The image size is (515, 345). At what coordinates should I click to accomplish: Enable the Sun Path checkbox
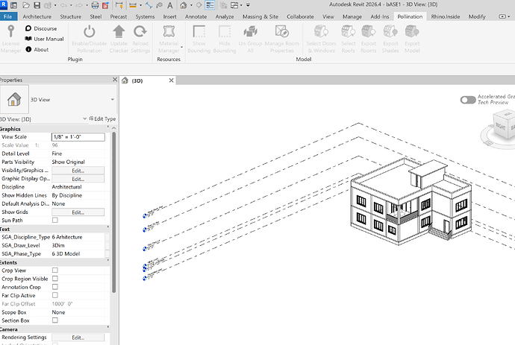pyautogui.click(x=55, y=221)
